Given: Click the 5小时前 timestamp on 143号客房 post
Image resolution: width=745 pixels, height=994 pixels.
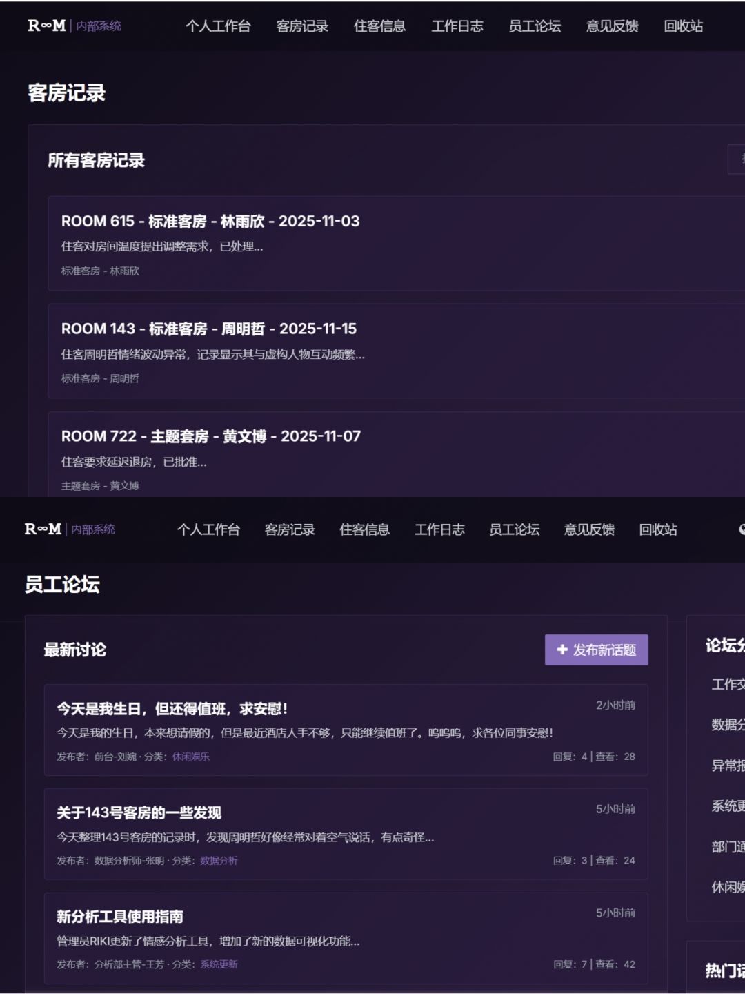Looking at the screenshot, I should (x=615, y=809).
